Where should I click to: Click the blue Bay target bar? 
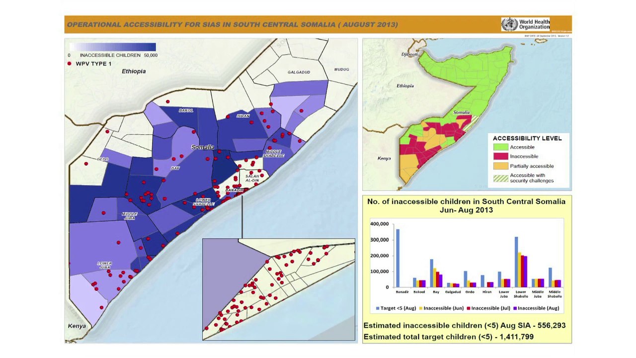coord(431,273)
